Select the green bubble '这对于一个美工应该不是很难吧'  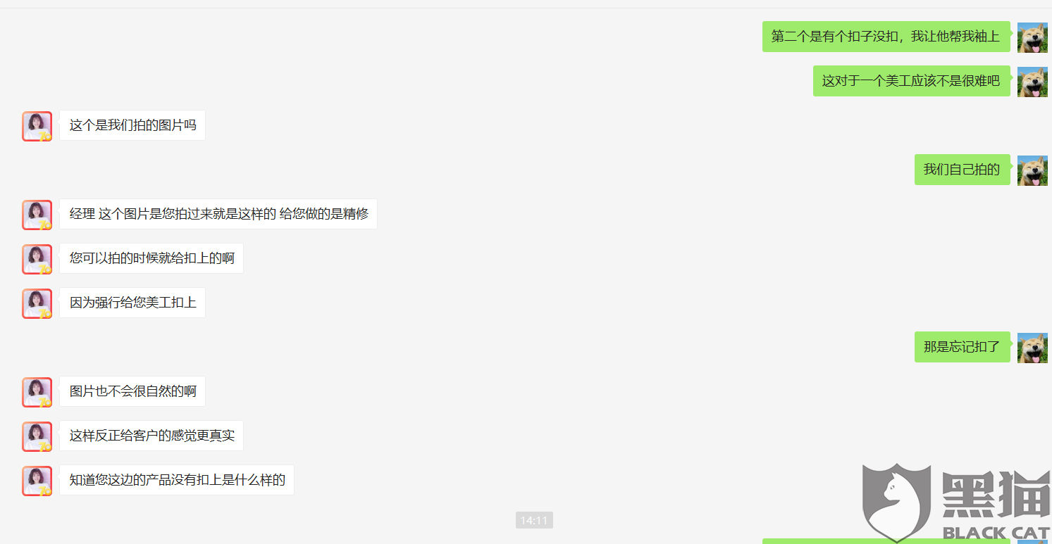pos(911,81)
